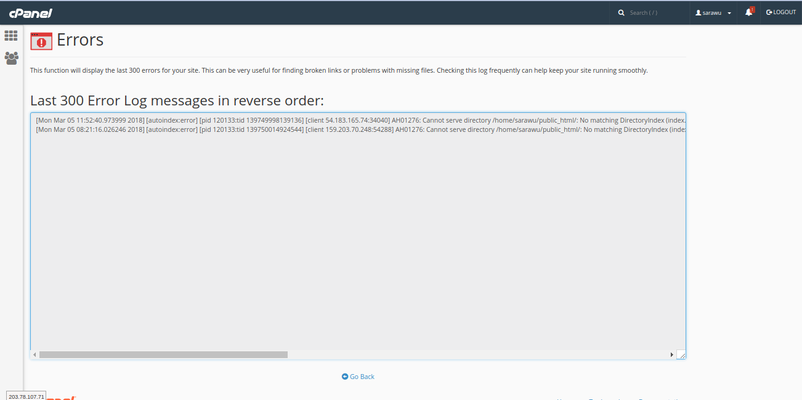This screenshot has height=400, width=802.
Task: Click the textarea resize handle corner
Action: point(681,355)
